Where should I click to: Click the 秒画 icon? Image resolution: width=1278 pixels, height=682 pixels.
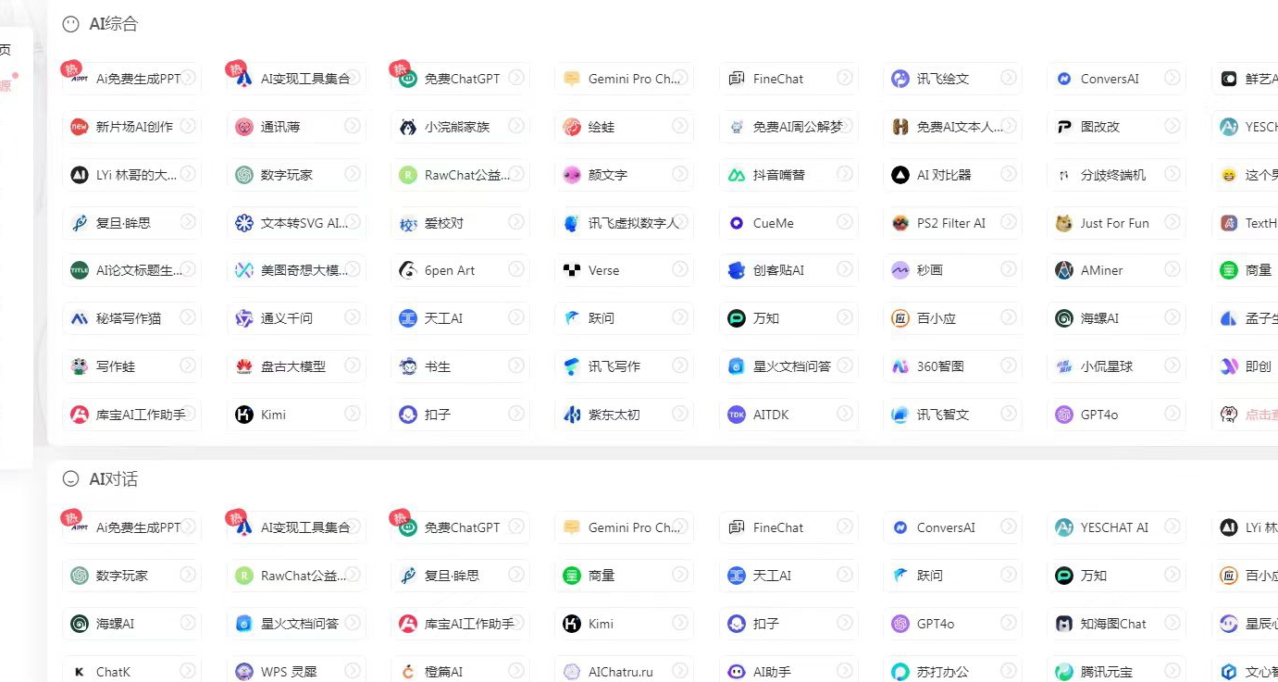pos(900,269)
